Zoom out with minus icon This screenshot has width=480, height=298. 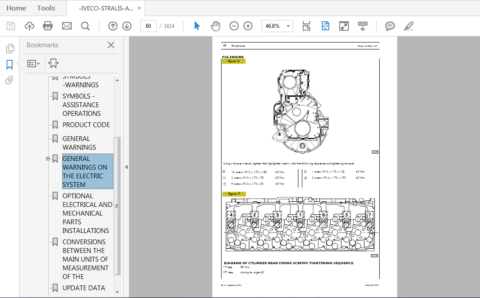coord(234,26)
